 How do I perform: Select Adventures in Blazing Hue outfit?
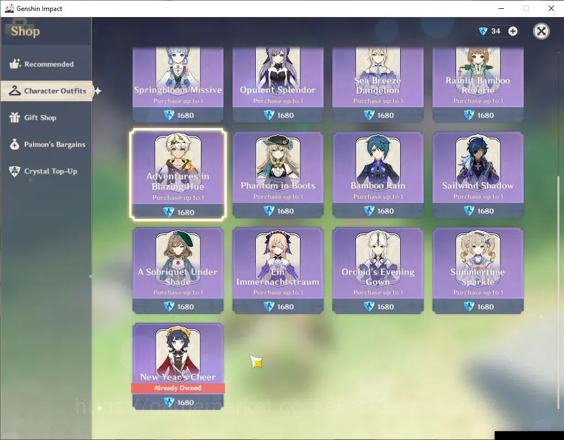pos(178,174)
